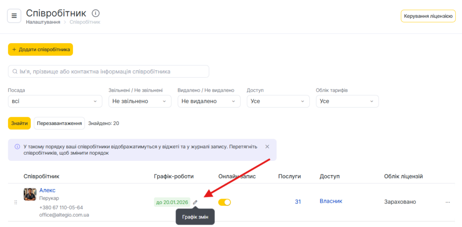The width and height of the screenshot is (462, 227).
Task: Expand the Посада dropdown
Action: point(55,101)
